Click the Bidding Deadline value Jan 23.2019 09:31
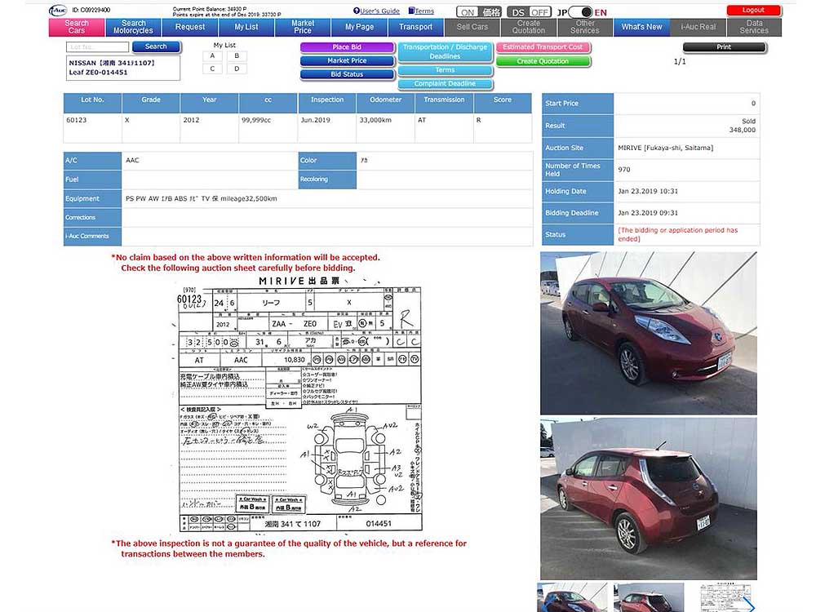The width and height of the screenshot is (816, 612). (x=648, y=213)
